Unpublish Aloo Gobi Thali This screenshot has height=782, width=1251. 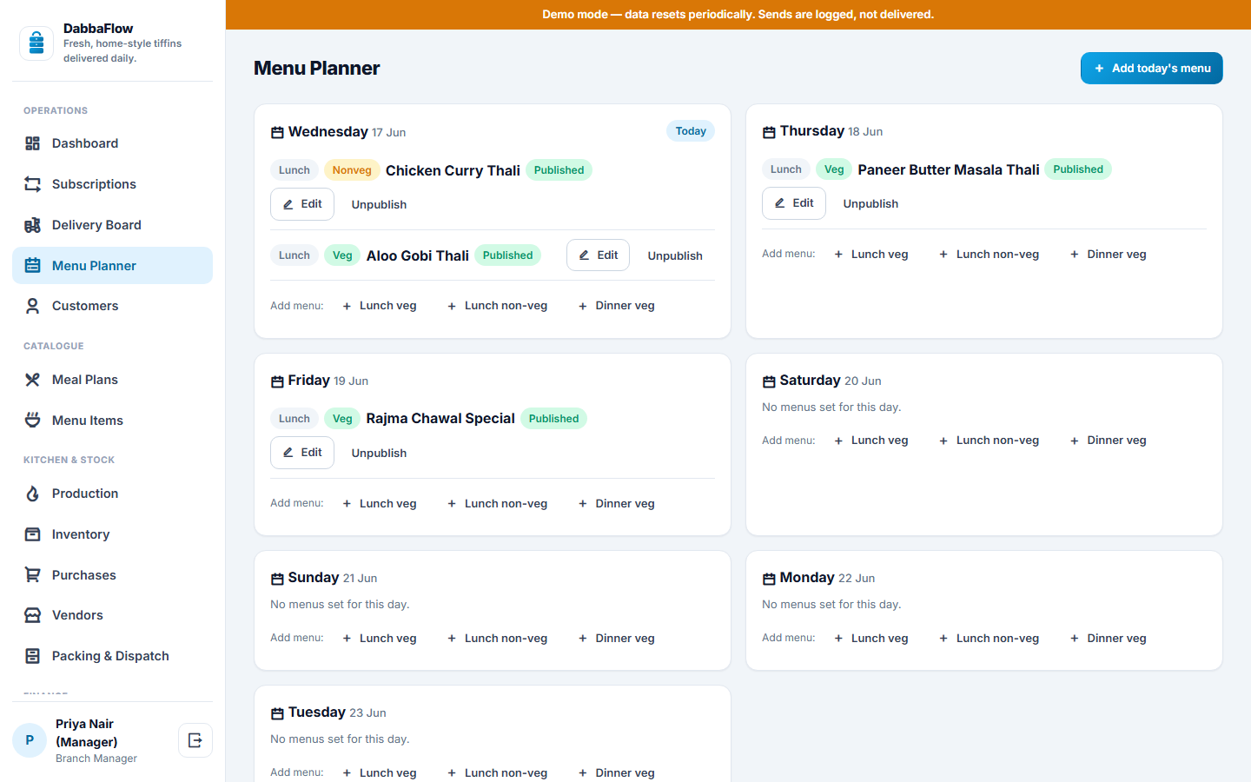675,255
